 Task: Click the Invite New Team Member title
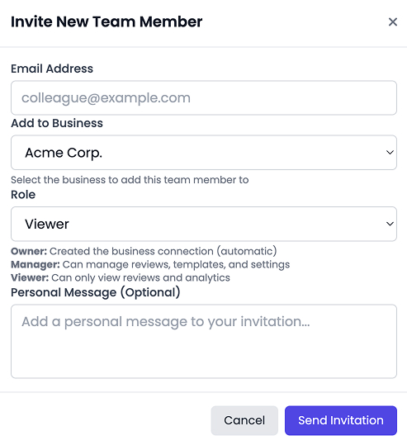(x=106, y=21)
